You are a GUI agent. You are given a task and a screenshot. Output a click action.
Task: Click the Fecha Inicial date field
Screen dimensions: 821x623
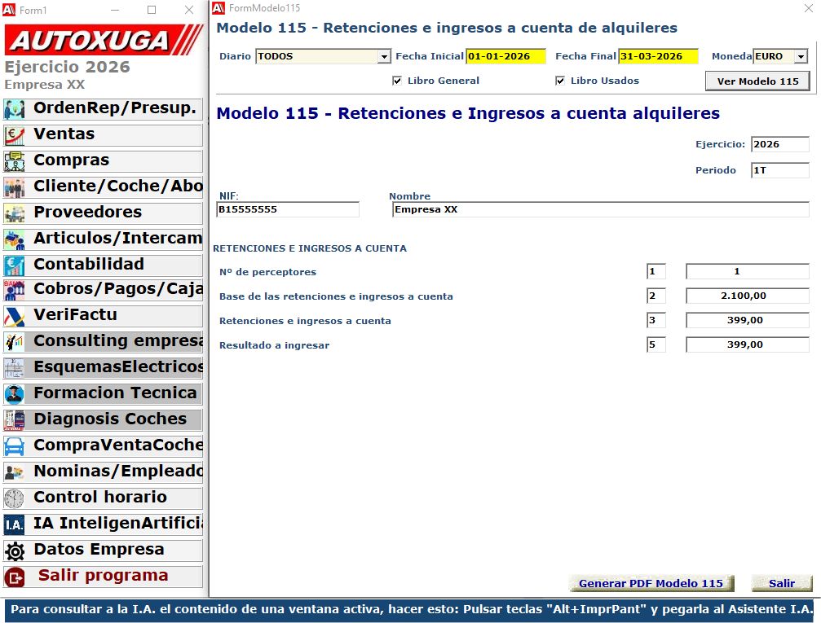coord(505,57)
